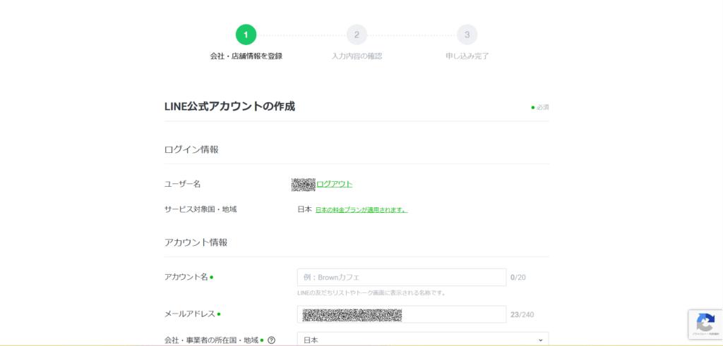The width and height of the screenshot is (723, 346).
Task: Focus the メールアドレス input field
Action: pyautogui.click(x=402, y=315)
